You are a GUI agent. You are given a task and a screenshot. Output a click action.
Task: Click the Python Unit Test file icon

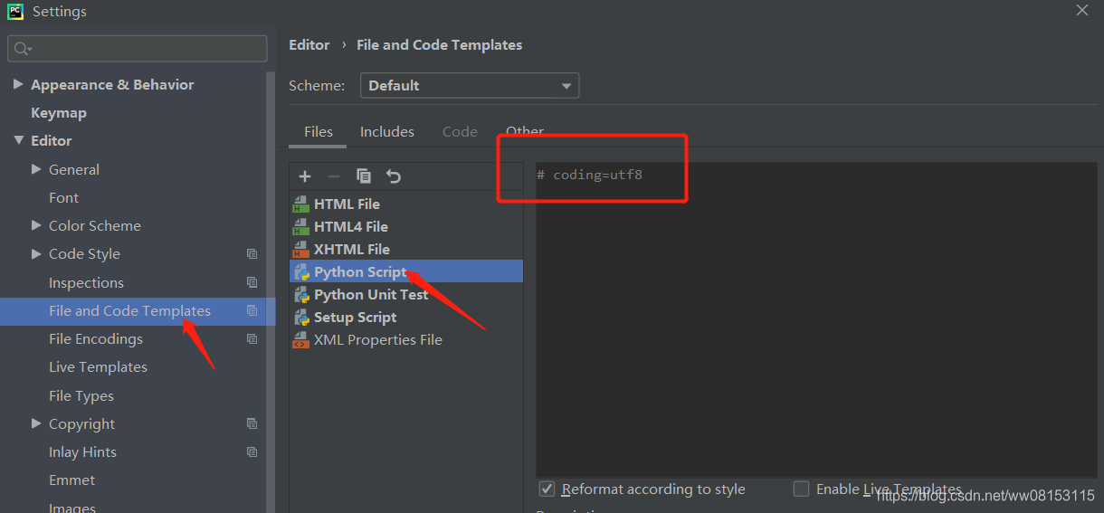tap(301, 295)
